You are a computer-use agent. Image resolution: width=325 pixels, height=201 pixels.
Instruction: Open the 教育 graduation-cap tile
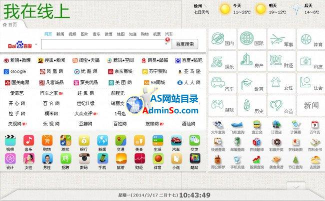coord(252,84)
